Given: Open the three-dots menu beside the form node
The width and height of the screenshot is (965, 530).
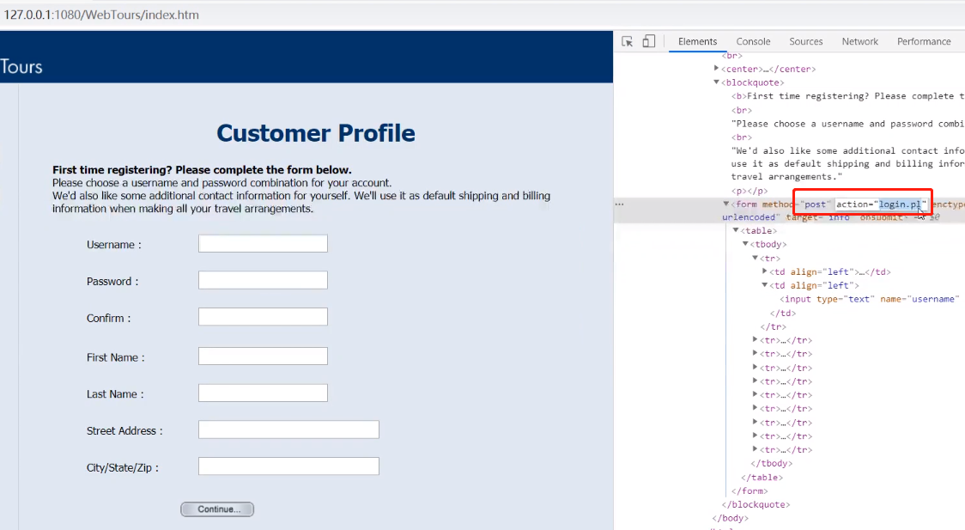Looking at the screenshot, I should click(619, 204).
